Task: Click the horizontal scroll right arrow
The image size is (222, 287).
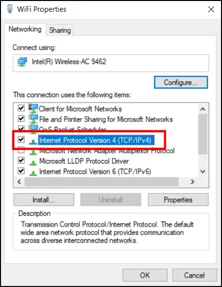Action: click(x=193, y=182)
